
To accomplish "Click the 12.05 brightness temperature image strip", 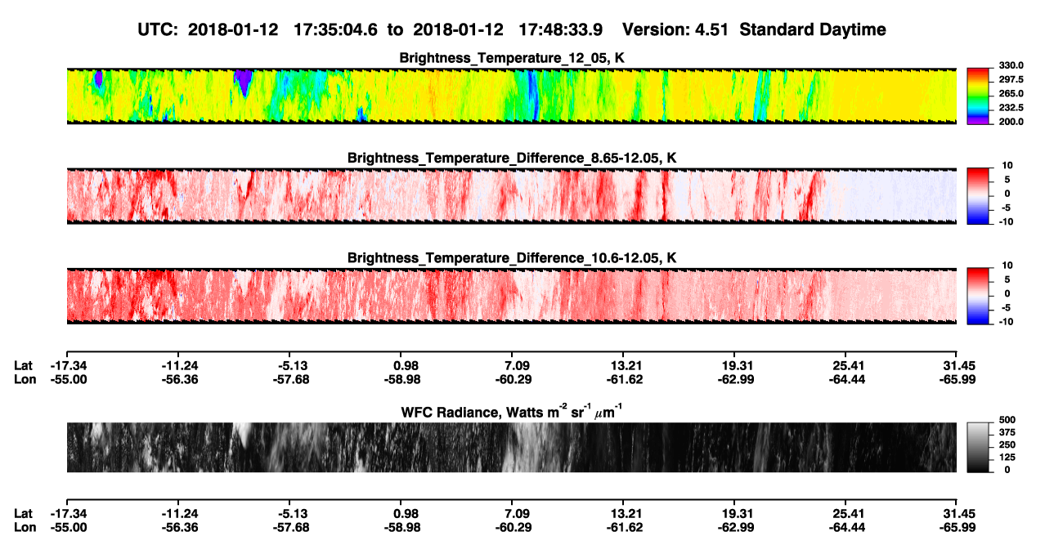I will [512, 96].
